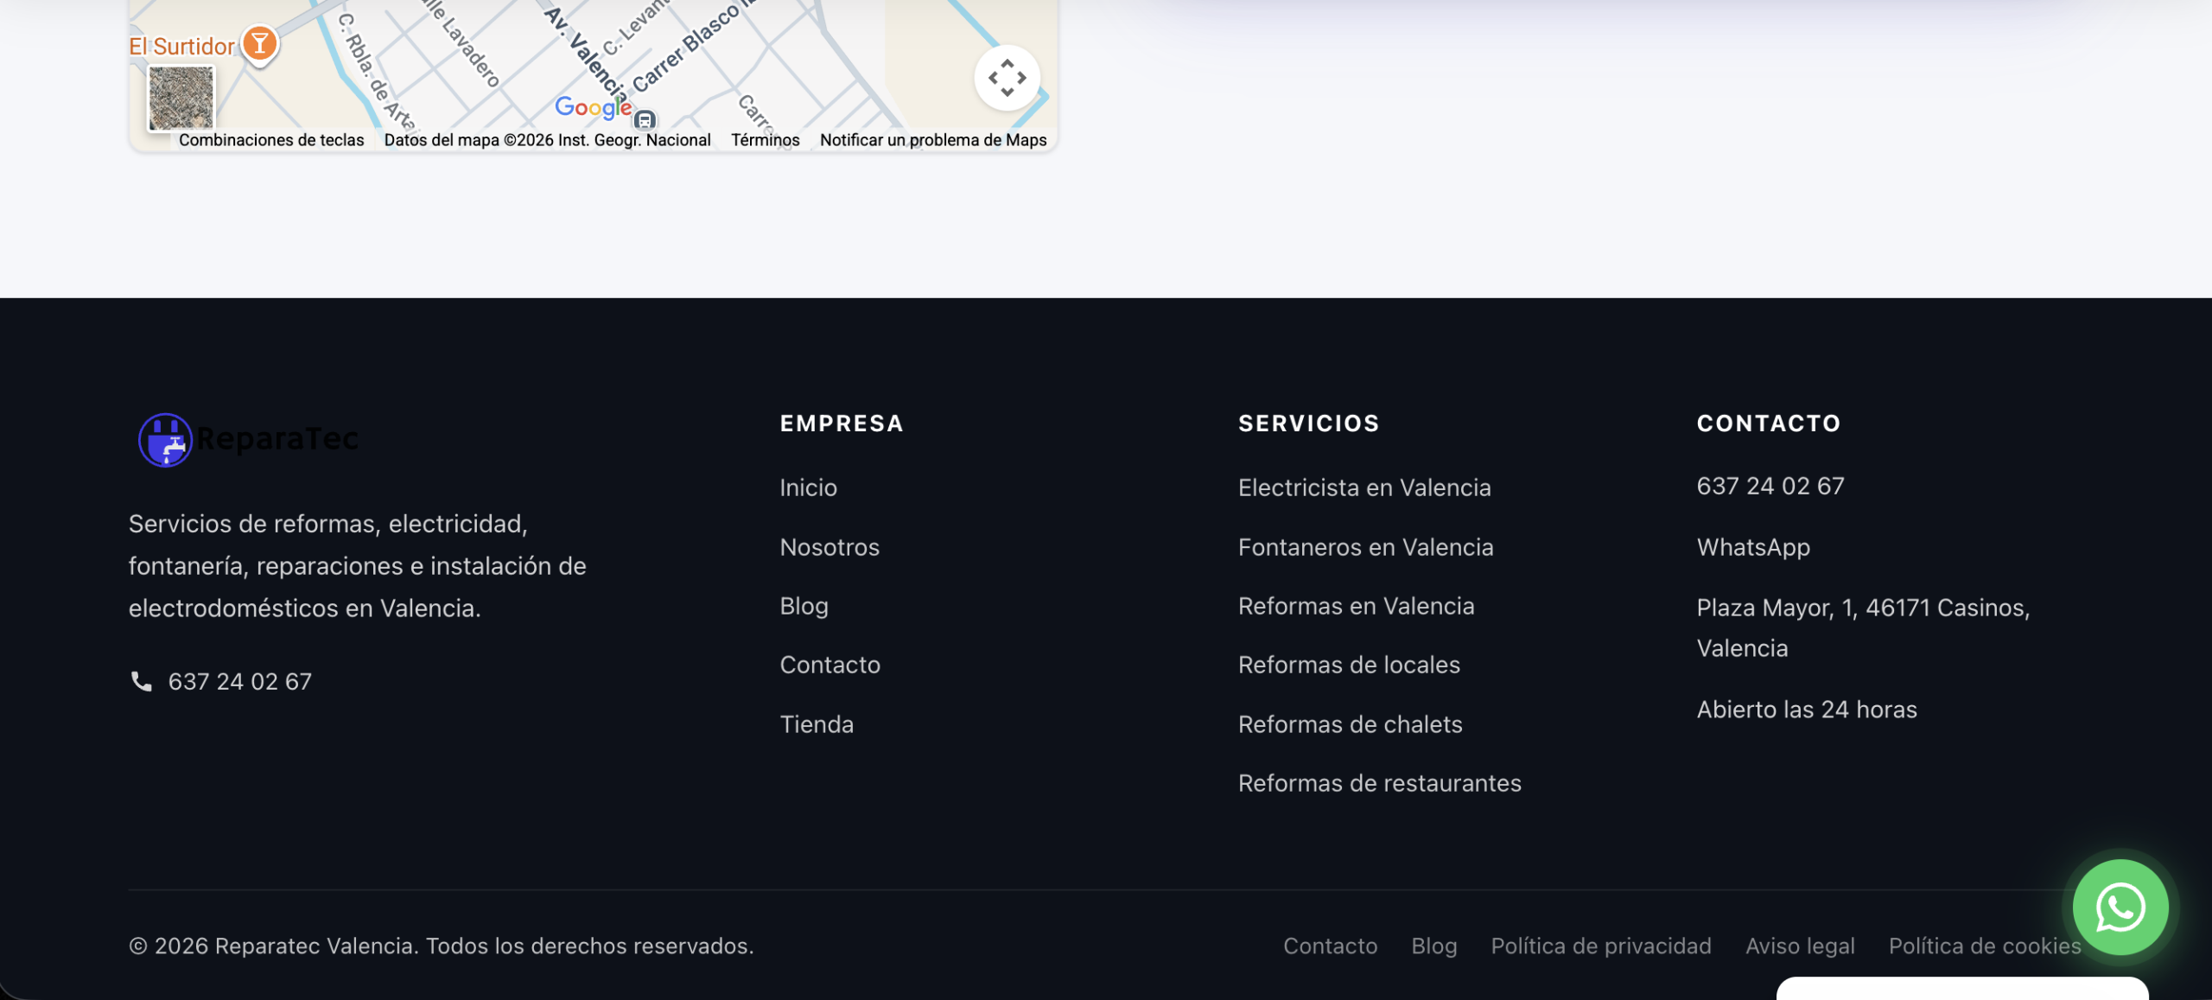Open Reformas de restaurantes link
Viewport: 2212px width, 1000px height.
coord(1380,783)
